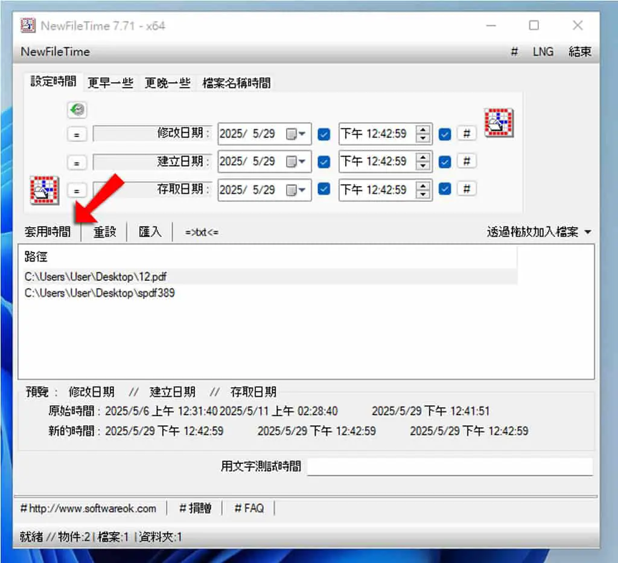Open the NewFileTime menu
This screenshot has width=618, height=563.
pos(55,52)
